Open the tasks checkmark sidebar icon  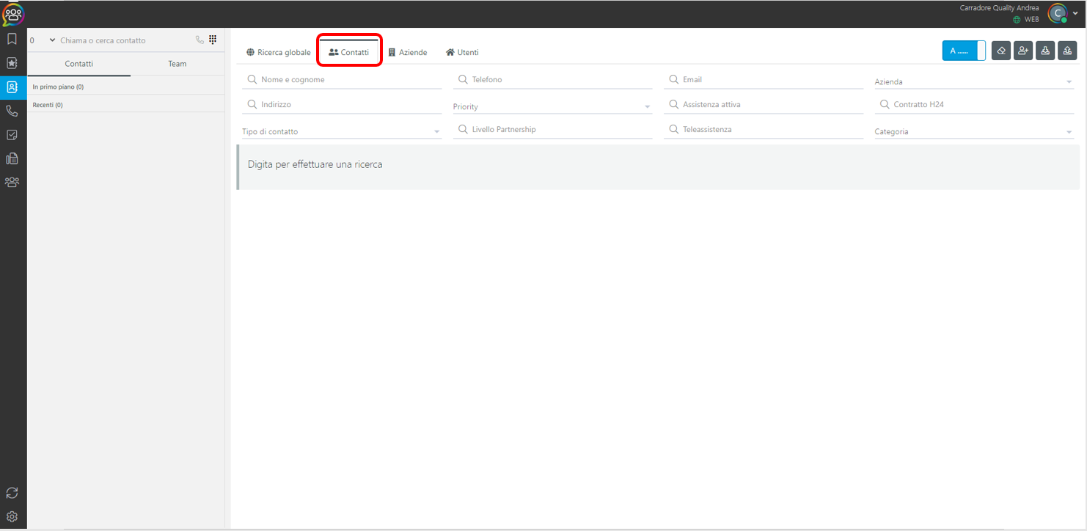[x=12, y=135]
